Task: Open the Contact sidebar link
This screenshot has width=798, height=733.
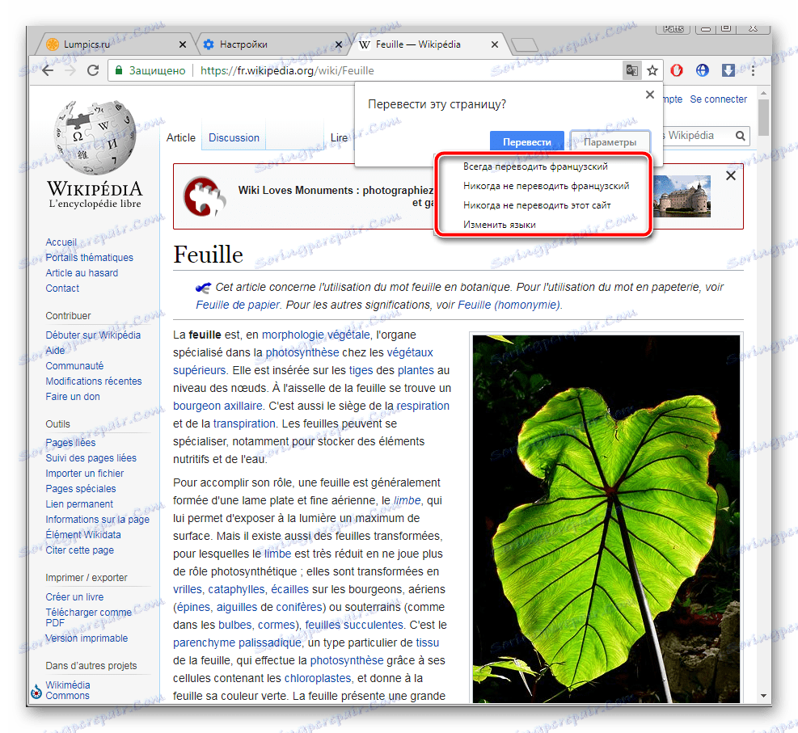Action: [x=62, y=288]
